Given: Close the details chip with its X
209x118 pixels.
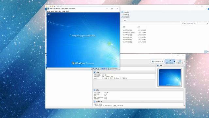Looking at the screenshot, I should 163,62.
